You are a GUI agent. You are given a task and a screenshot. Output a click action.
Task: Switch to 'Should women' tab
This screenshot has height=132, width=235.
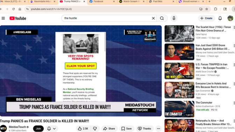click(191, 2)
